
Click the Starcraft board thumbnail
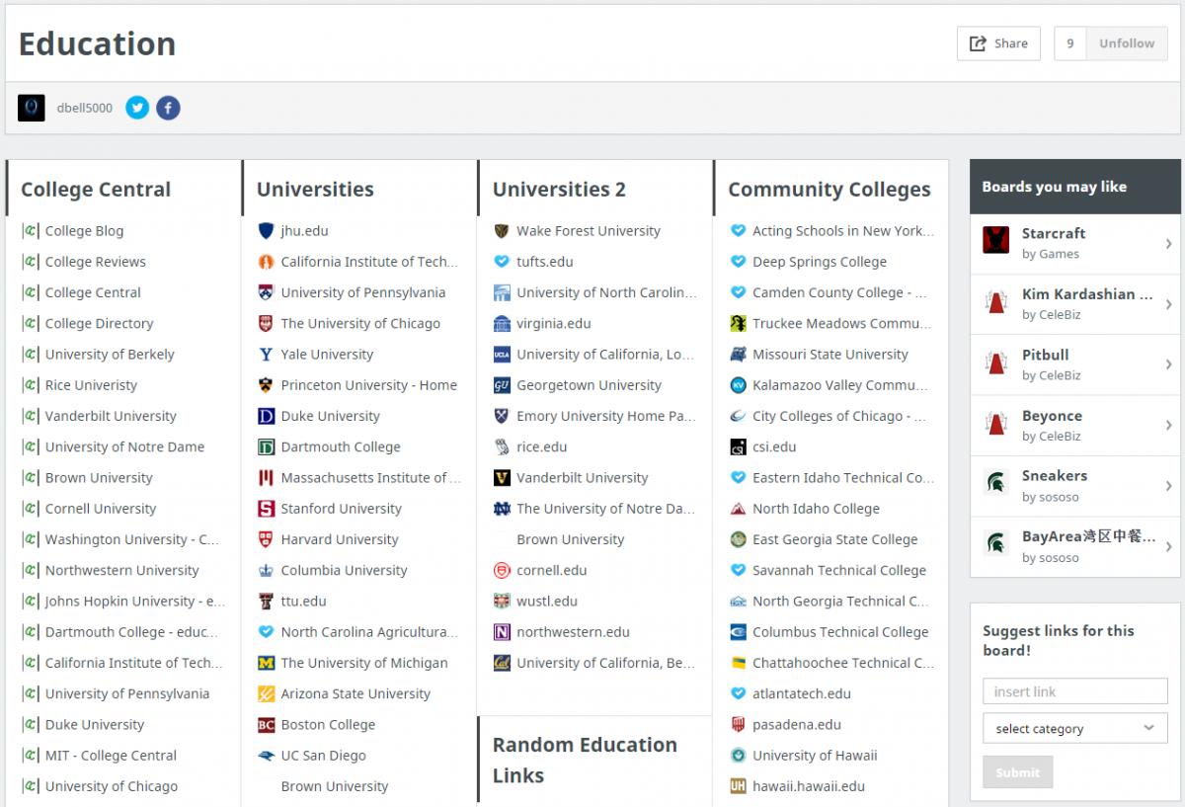click(x=996, y=240)
